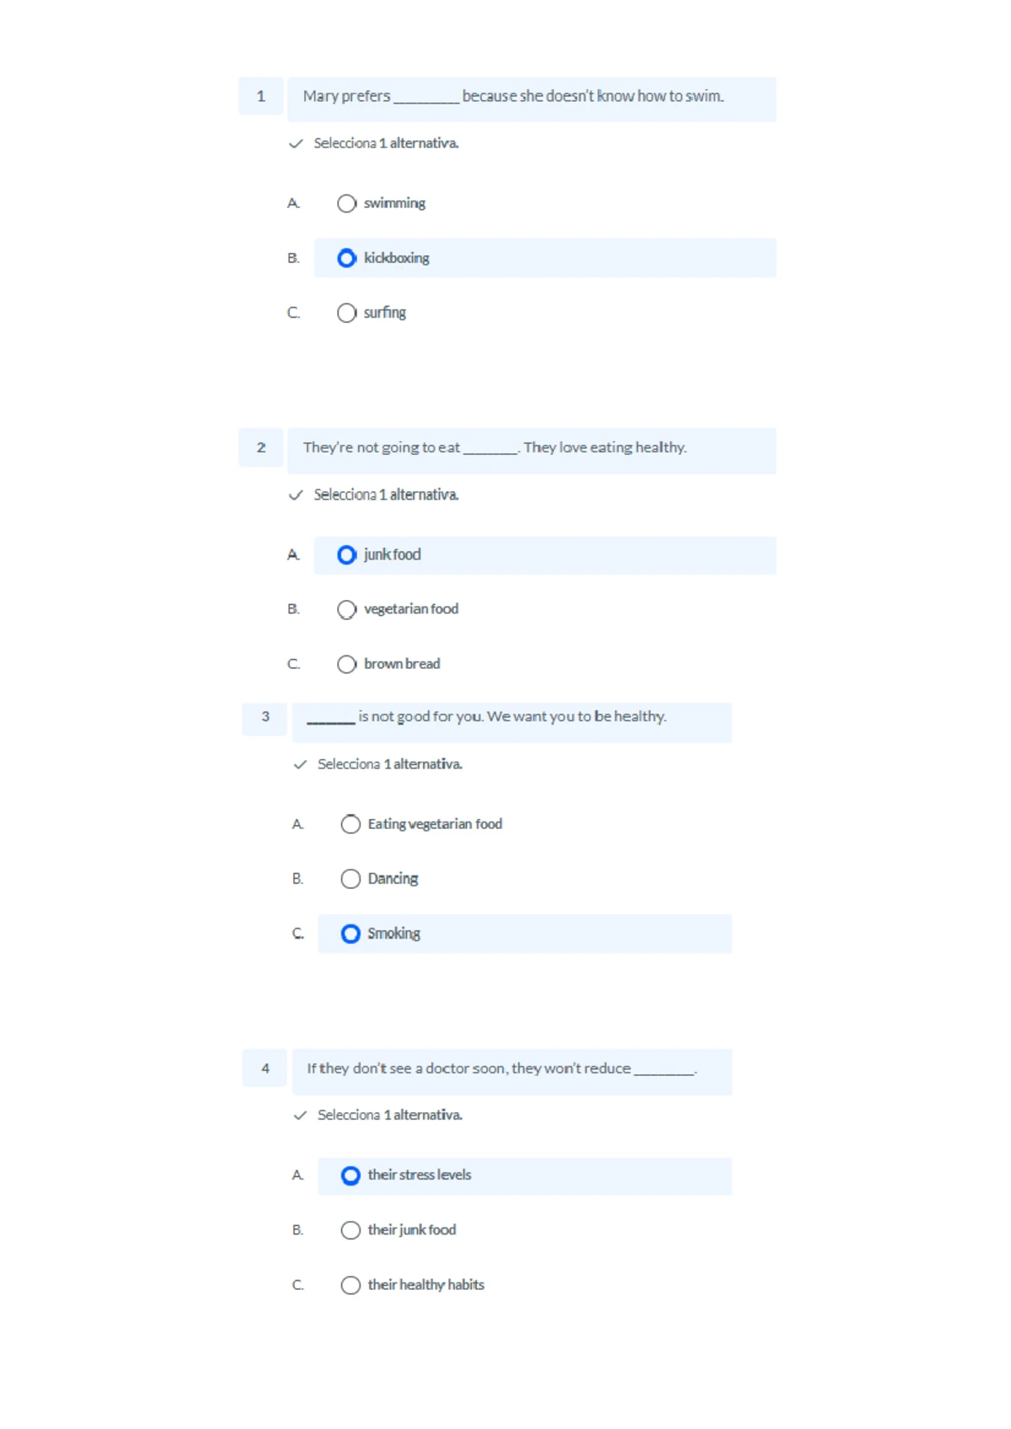Pick 'brown bread' radio option
Screen dimensions: 1011x1429
[346, 665]
